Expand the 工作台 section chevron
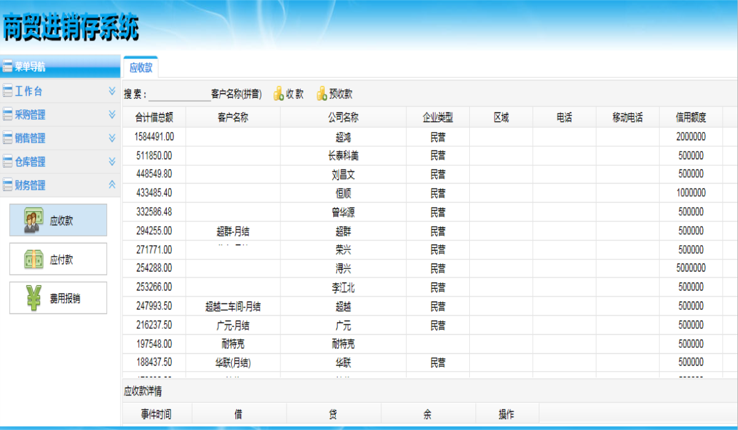738x430 pixels. click(112, 91)
